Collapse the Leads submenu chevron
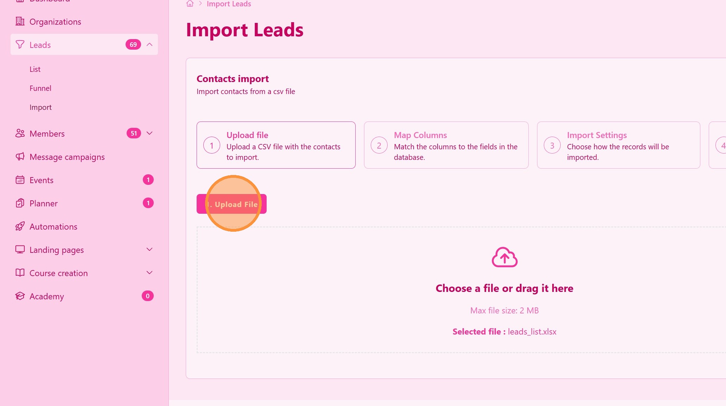 point(149,45)
